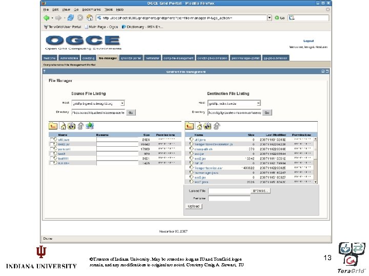Viewport: 369px width, 276px height.
Task: Open the Destination File Listing host dropdown
Action: (x=258, y=103)
